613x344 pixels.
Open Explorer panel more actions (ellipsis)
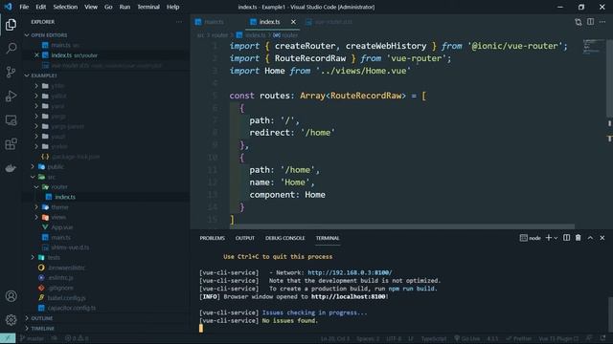tap(179, 22)
